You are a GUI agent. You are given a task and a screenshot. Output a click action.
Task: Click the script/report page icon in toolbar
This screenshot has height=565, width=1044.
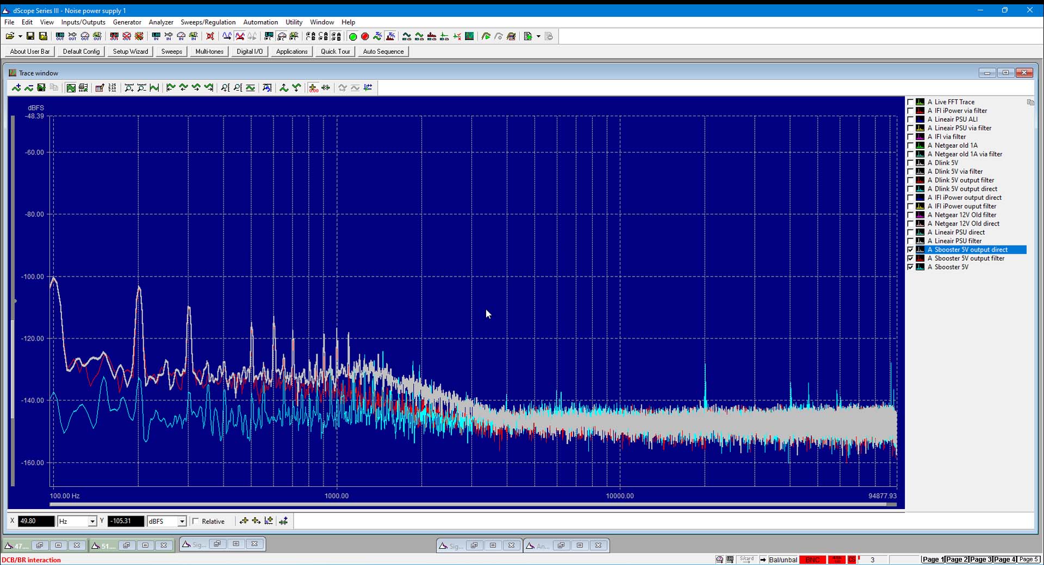pyautogui.click(x=527, y=36)
